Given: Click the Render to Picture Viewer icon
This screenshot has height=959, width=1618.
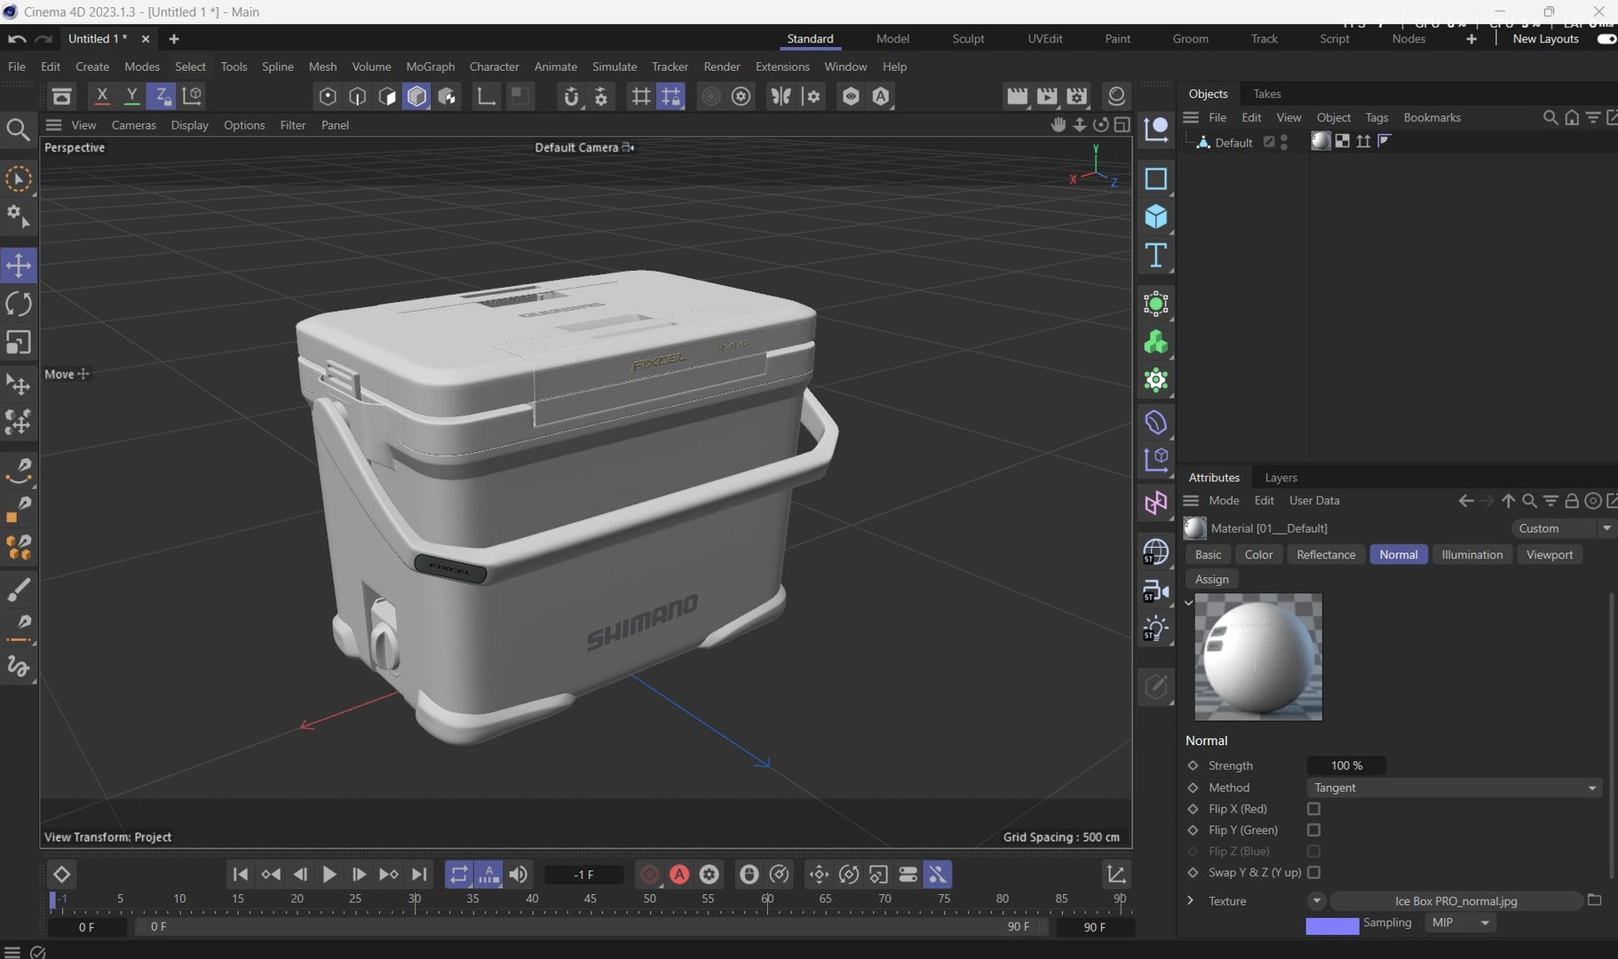Looking at the screenshot, I should pyautogui.click(x=1047, y=96).
